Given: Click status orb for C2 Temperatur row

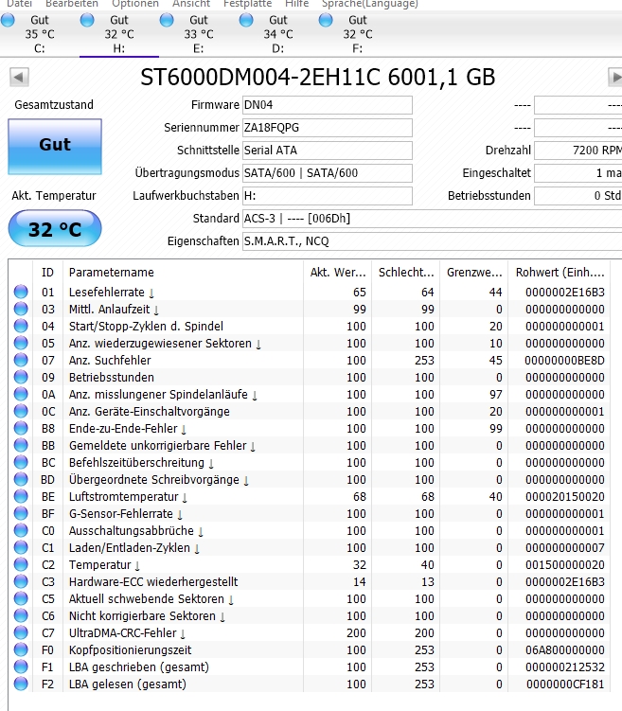Looking at the screenshot, I should tap(21, 564).
